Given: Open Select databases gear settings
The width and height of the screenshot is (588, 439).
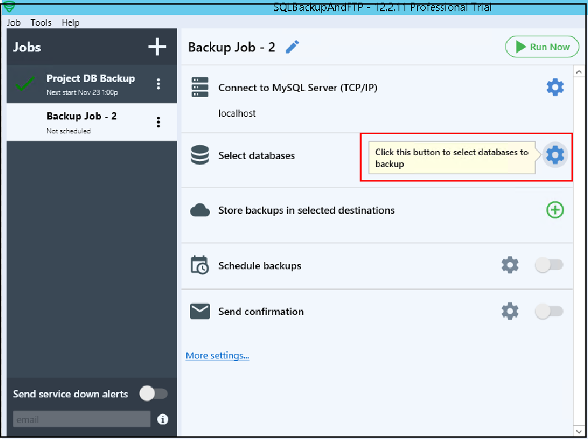Looking at the screenshot, I should 555,155.
